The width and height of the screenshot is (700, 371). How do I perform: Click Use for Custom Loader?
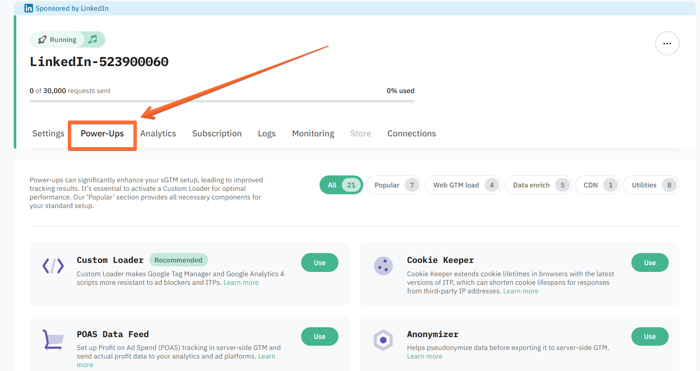point(320,262)
